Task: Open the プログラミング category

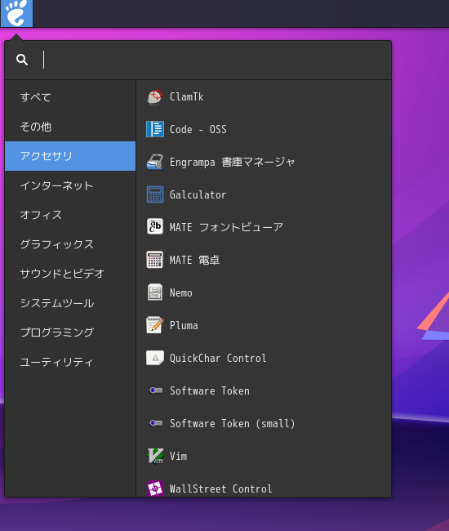Action: coord(70,332)
